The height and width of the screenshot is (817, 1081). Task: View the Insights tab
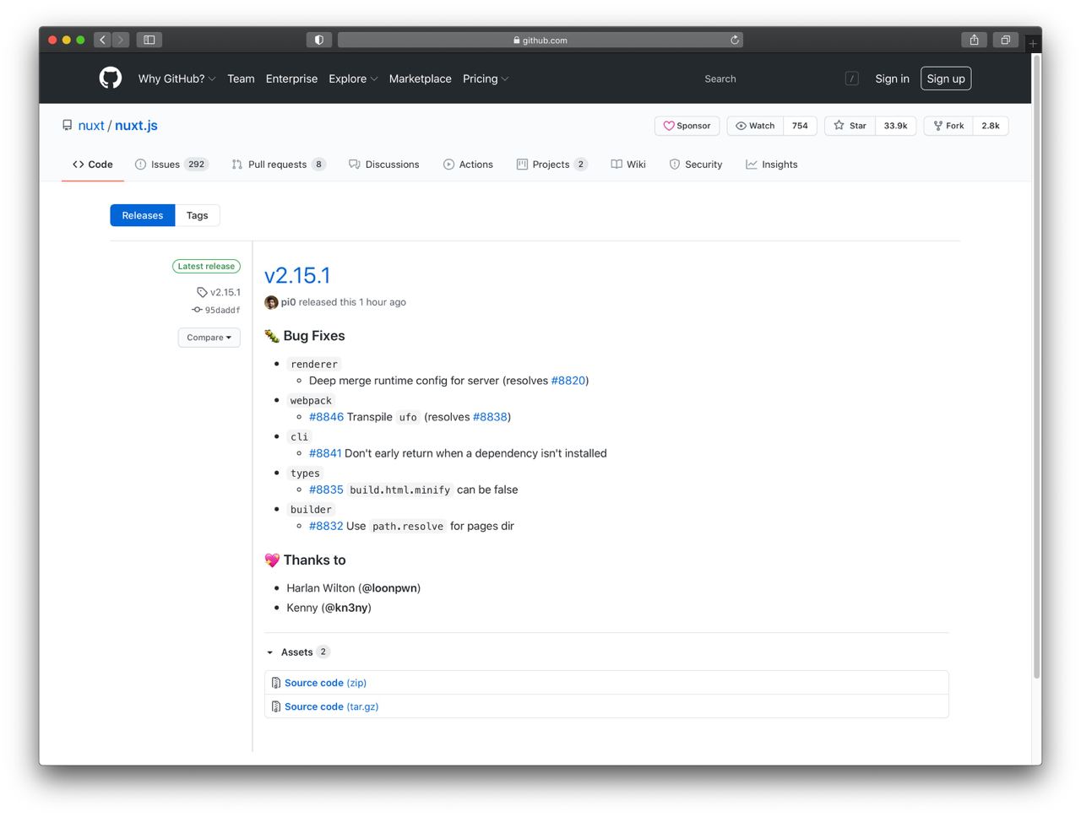(772, 165)
